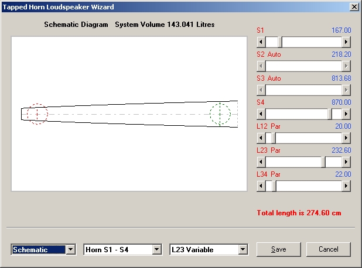Click the S2 Auto slider track
The image size is (362, 268).
(x=303, y=66)
